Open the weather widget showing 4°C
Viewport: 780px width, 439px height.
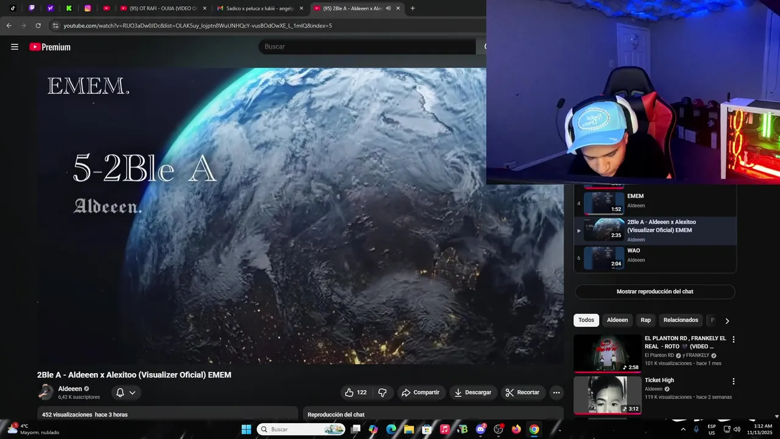34,429
